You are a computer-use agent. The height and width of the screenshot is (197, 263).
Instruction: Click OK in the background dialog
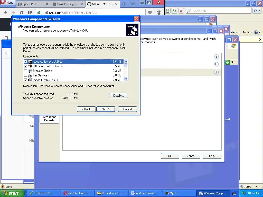(x=170, y=156)
